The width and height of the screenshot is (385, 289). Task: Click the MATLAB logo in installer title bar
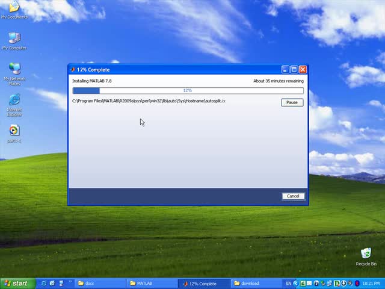73,70
